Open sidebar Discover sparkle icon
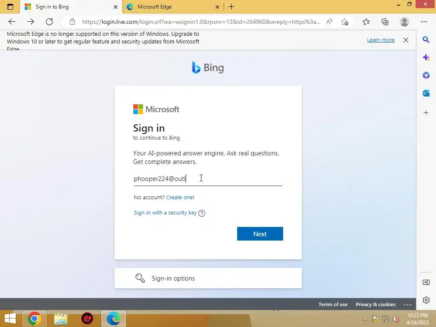 coord(426,57)
